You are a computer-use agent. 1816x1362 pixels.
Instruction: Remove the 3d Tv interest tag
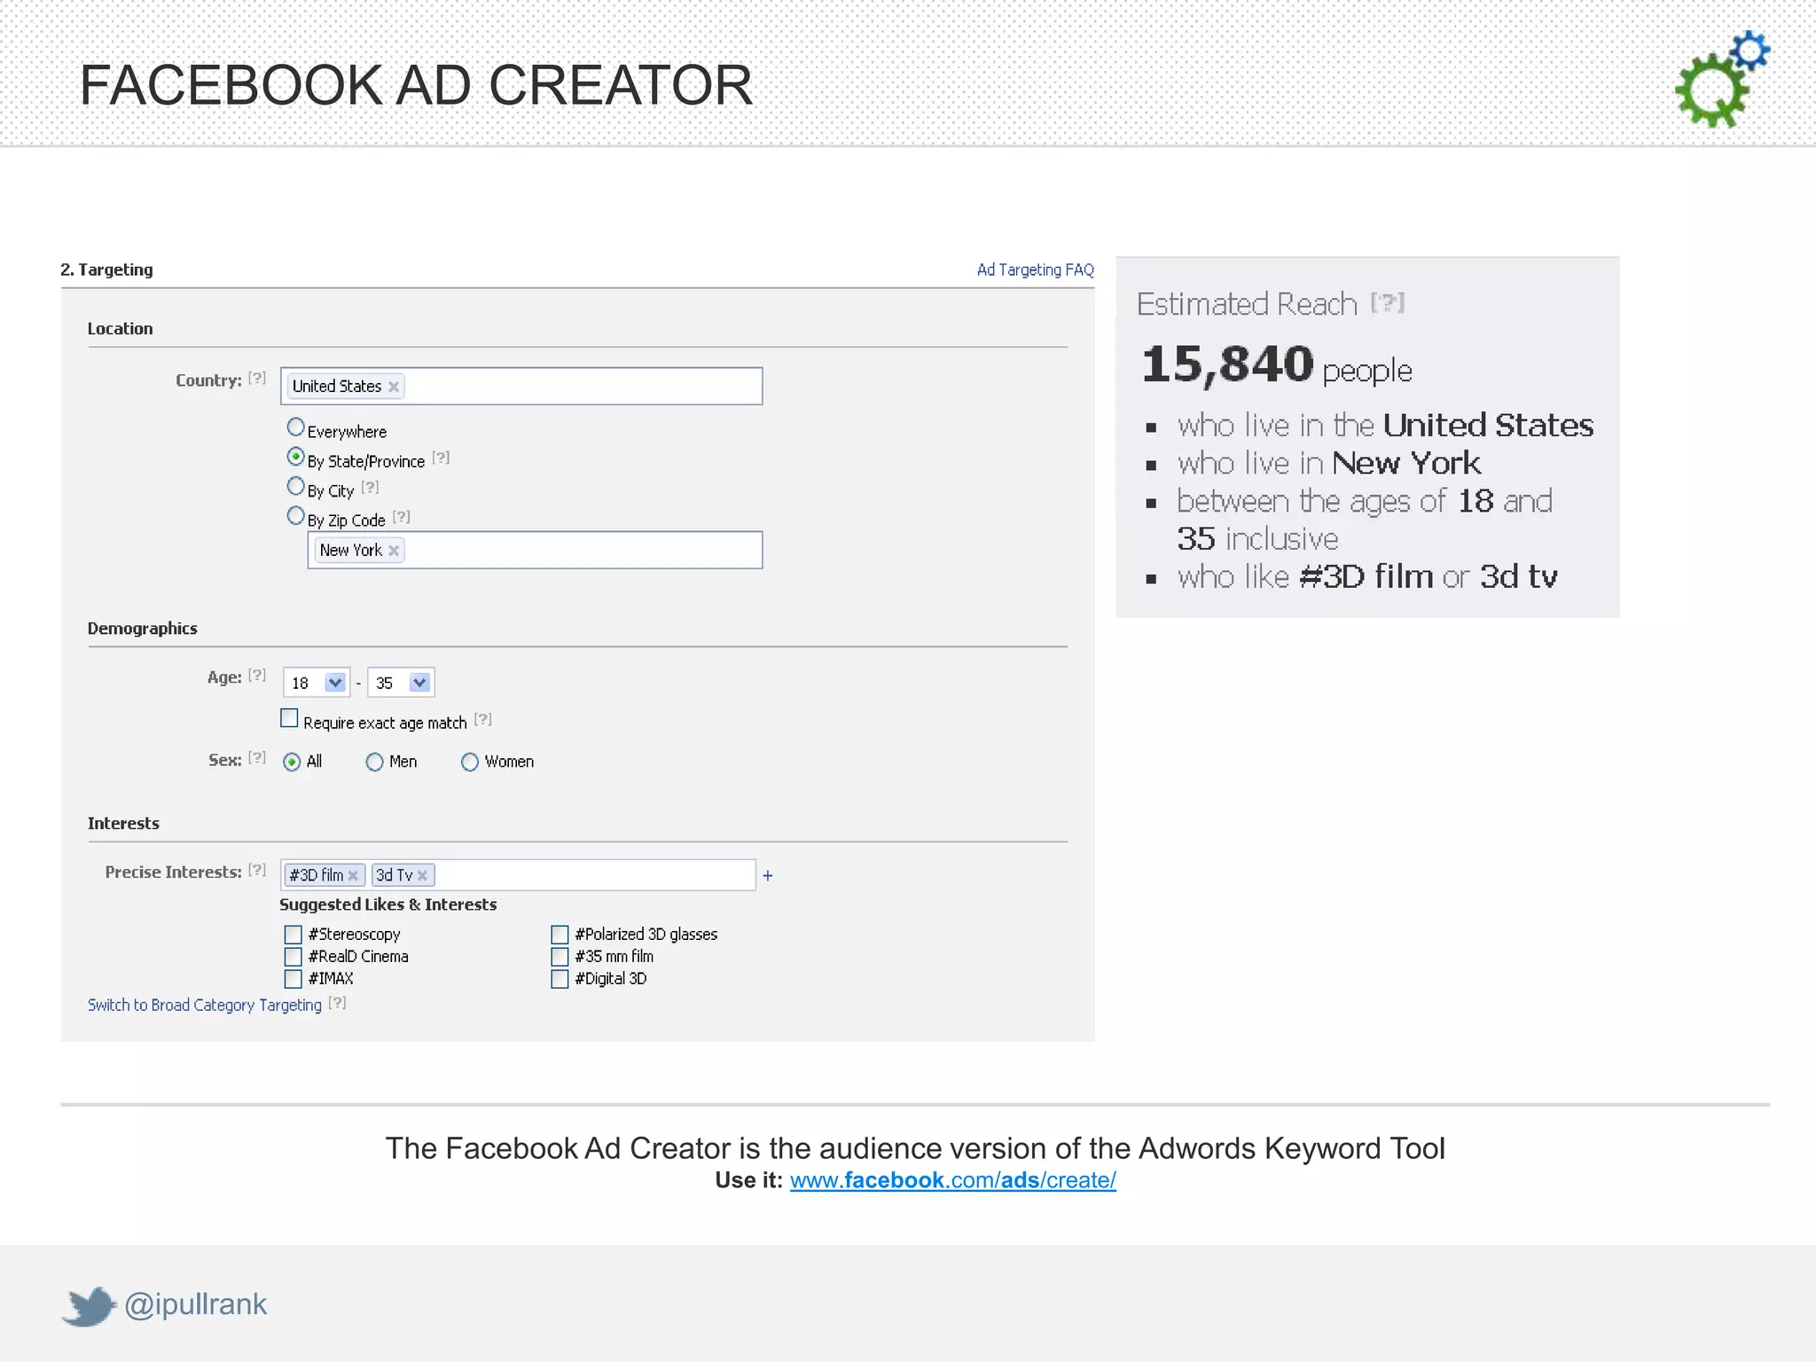(x=422, y=876)
